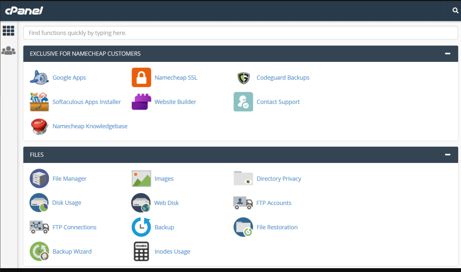Click the File Restoration icon
The width and height of the screenshot is (461, 272).
[x=243, y=227]
